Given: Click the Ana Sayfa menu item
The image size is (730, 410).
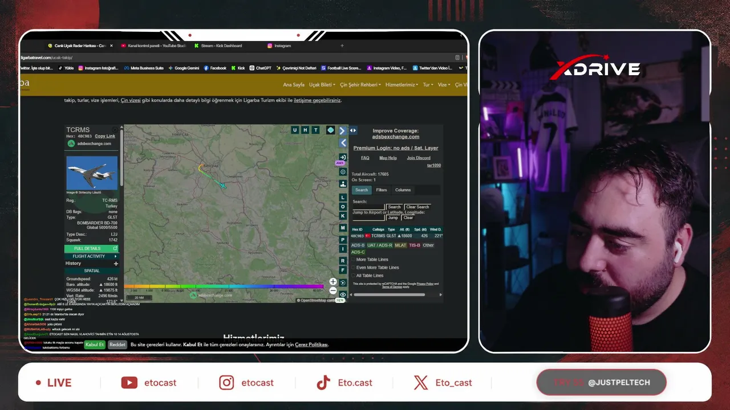Looking at the screenshot, I should (294, 85).
